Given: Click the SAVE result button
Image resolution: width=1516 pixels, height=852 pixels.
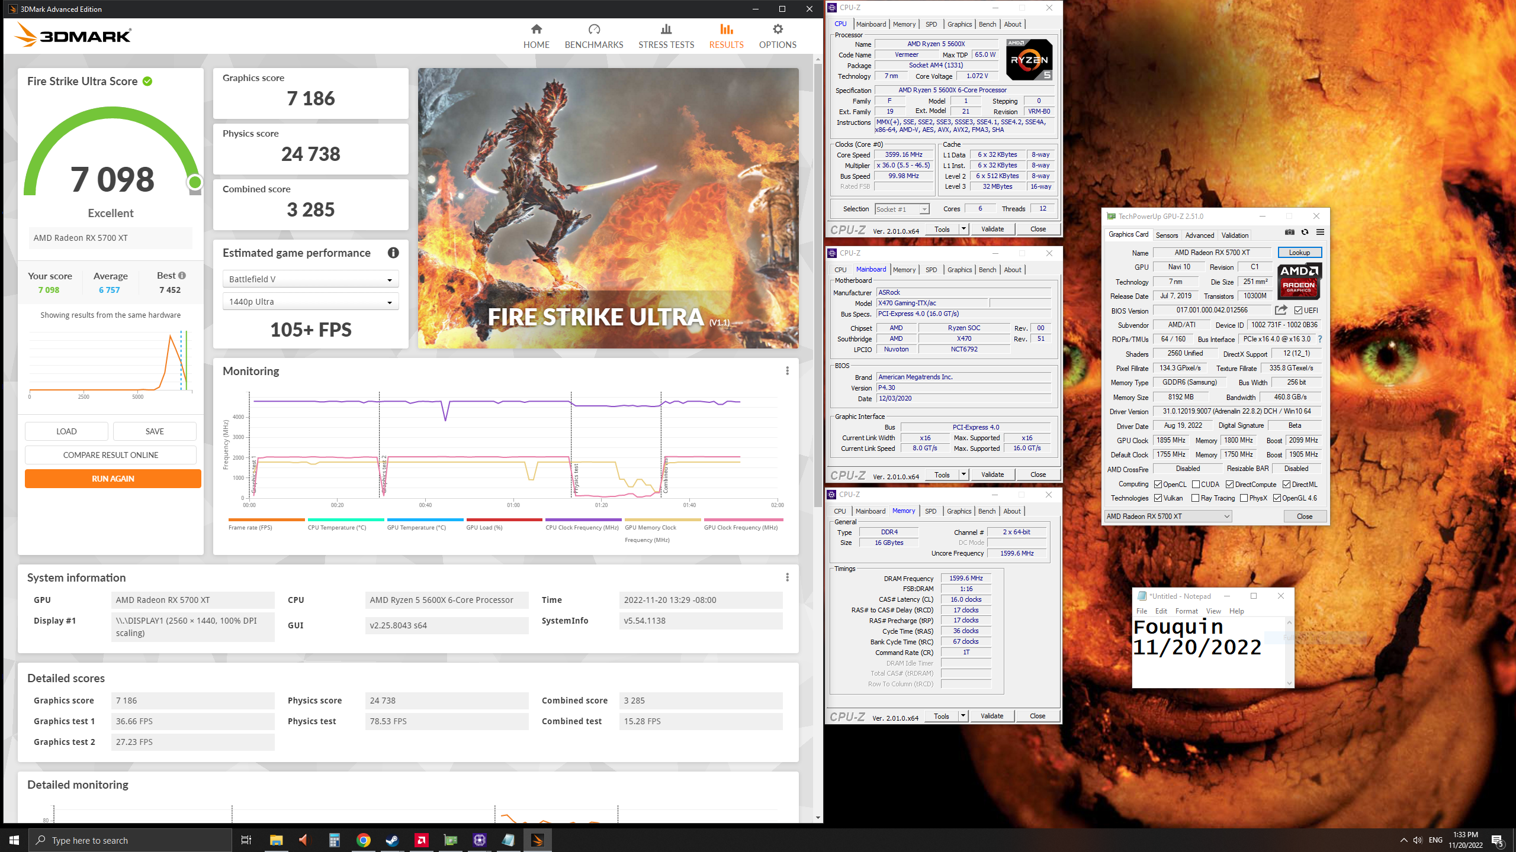Looking at the screenshot, I should coord(155,431).
